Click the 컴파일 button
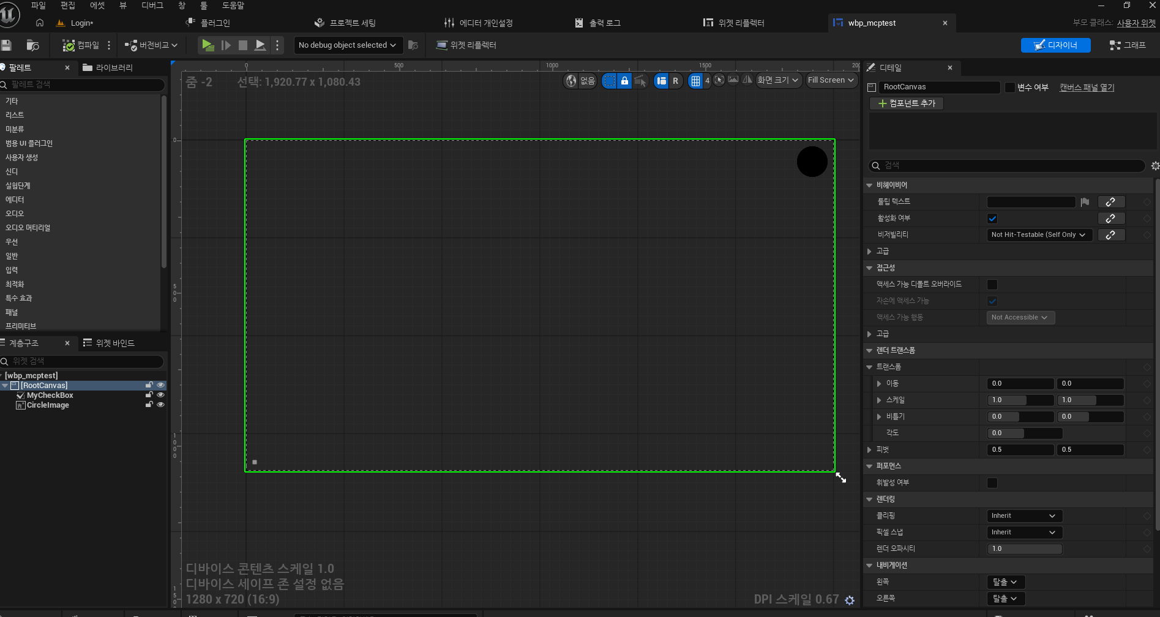Viewport: 1160px width, 617px height. point(81,45)
